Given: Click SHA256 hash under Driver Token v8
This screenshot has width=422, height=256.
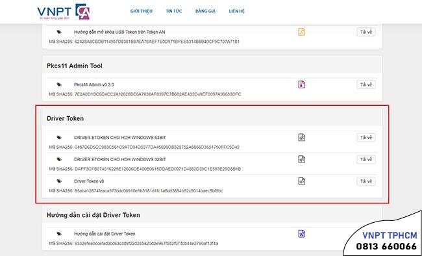Looking at the screenshot, I should click(149, 191).
